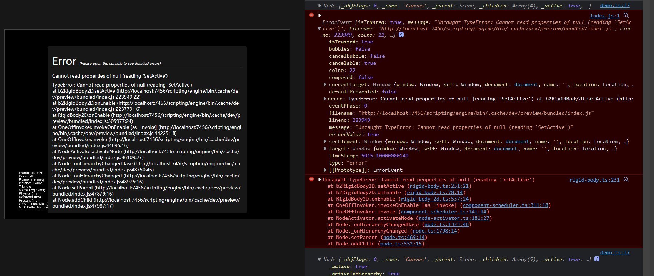Select the 'cancelable: true' property line
This screenshot has width=654, height=276.
(x=352, y=63)
